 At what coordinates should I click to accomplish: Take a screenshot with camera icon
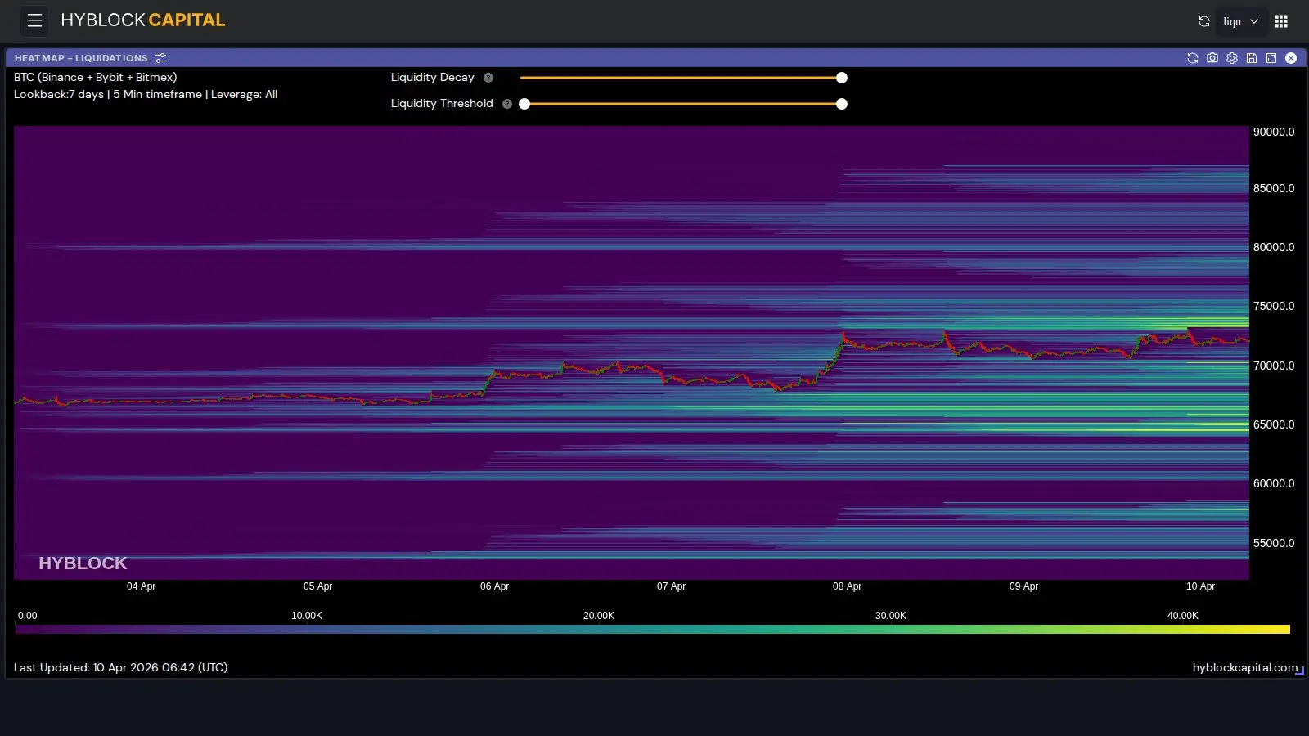point(1212,58)
